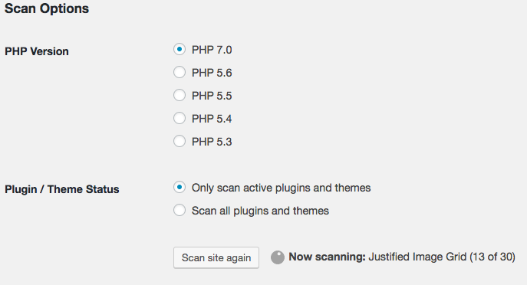Image resolution: width=527 pixels, height=285 pixels.
Task: Click 'Only scan active plugins and themes' text
Action: point(281,188)
